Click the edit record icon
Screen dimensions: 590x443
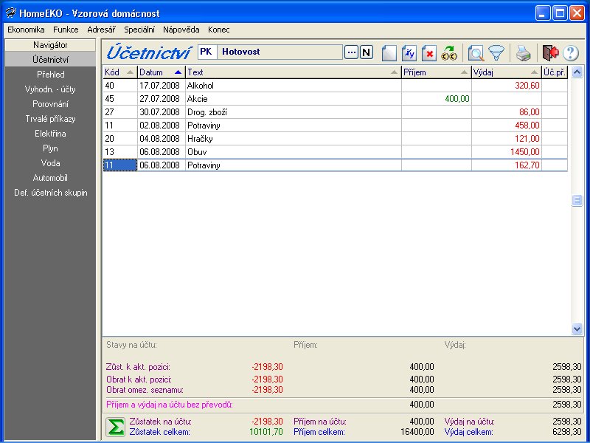(x=409, y=53)
